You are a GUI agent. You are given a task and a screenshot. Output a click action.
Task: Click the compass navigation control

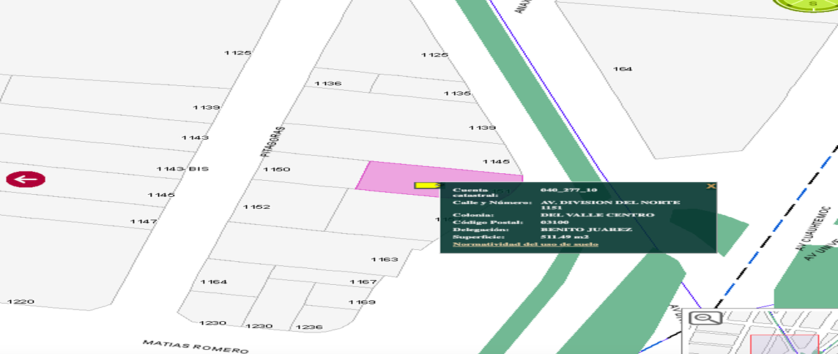pyautogui.click(x=813, y=6)
